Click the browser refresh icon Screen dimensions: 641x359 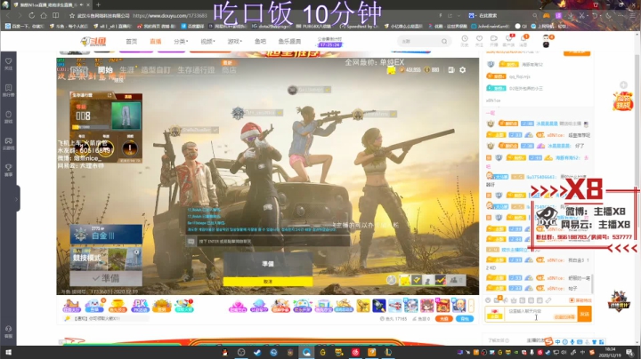(x=31, y=15)
